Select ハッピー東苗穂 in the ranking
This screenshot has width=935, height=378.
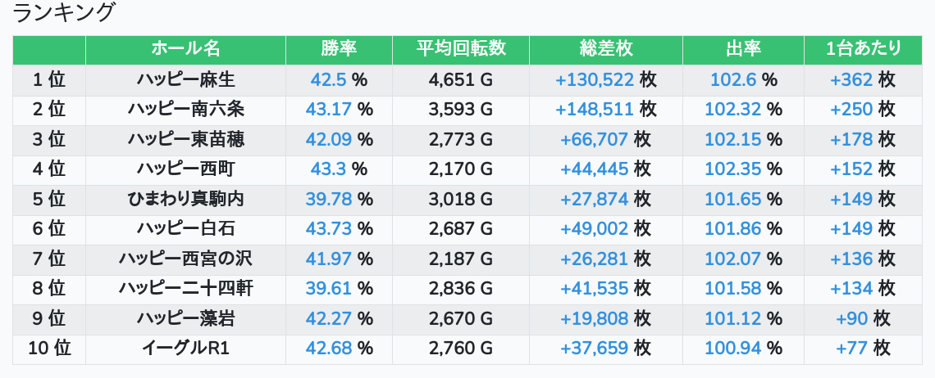[185, 139]
